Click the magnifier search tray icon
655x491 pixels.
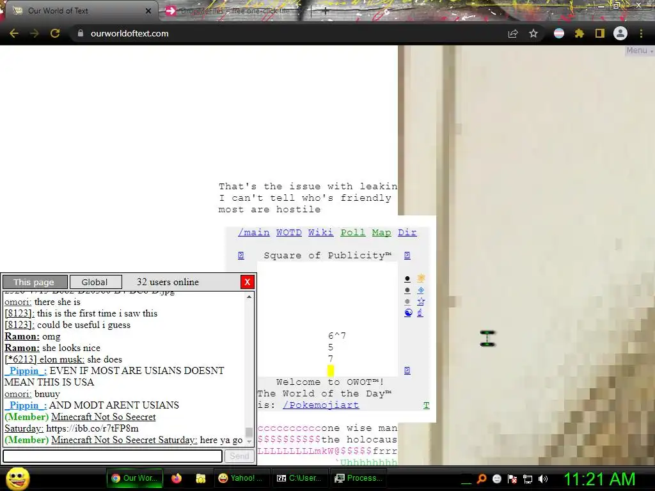click(482, 479)
